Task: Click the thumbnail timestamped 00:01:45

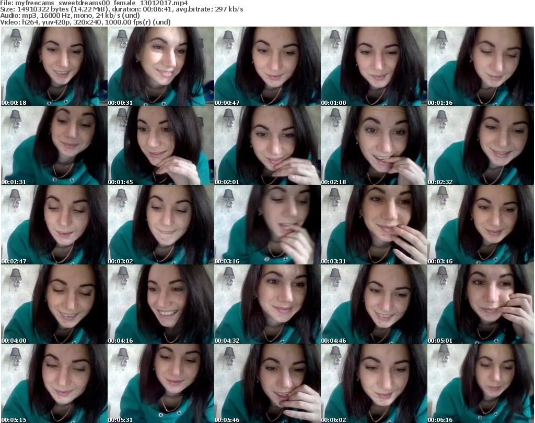Action: (x=161, y=146)
